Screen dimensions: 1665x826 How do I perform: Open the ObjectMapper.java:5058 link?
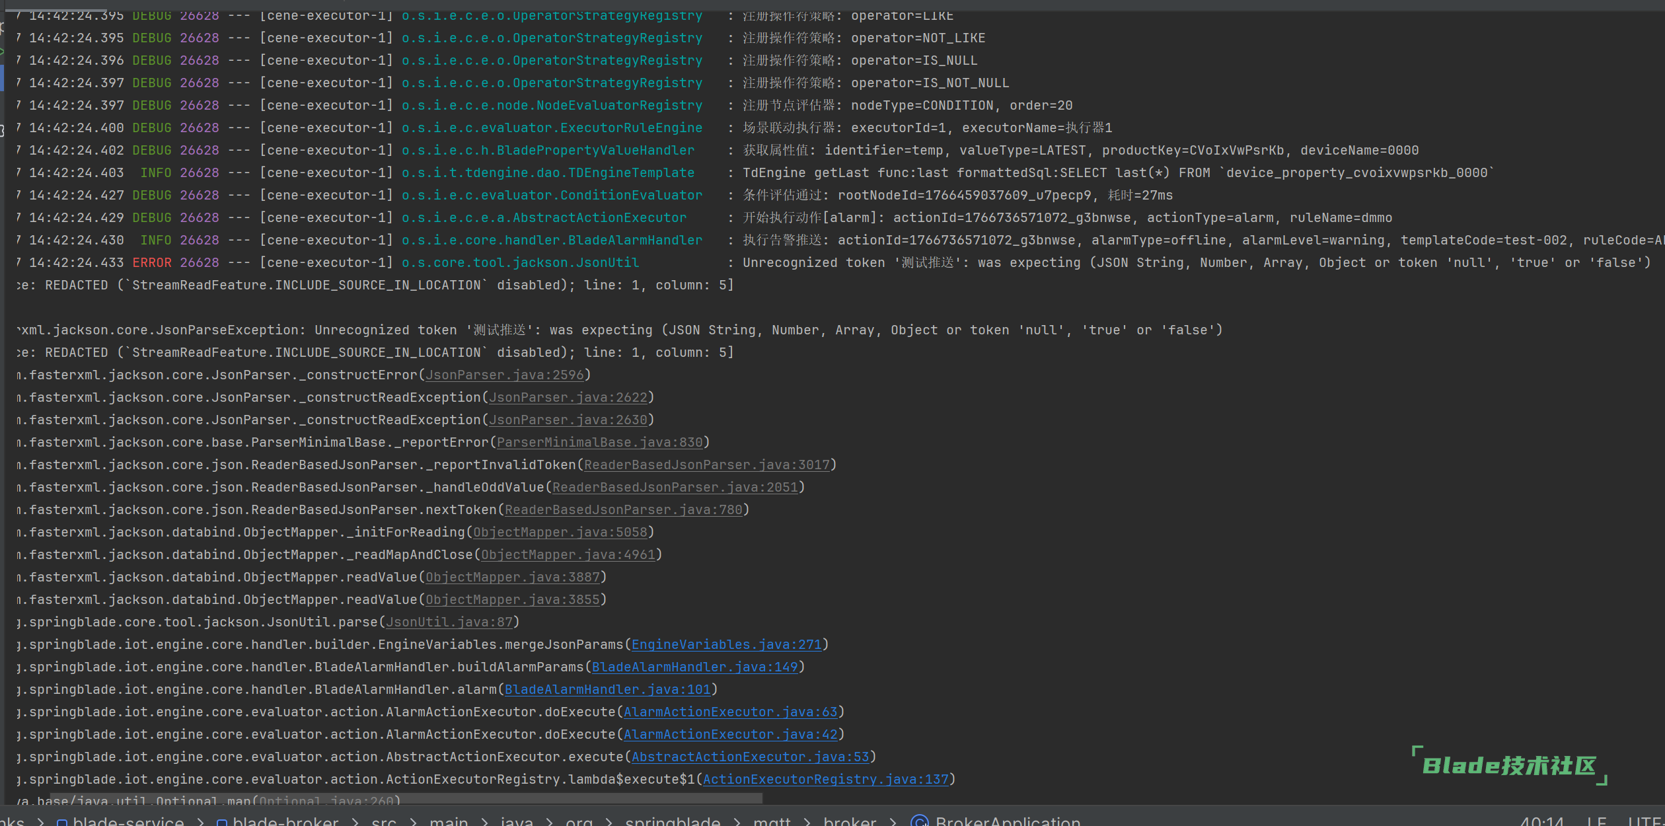click(560, 532)
